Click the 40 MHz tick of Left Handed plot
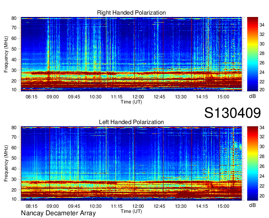The width and height of the screenshot is (269, 218). pos(14,169)
